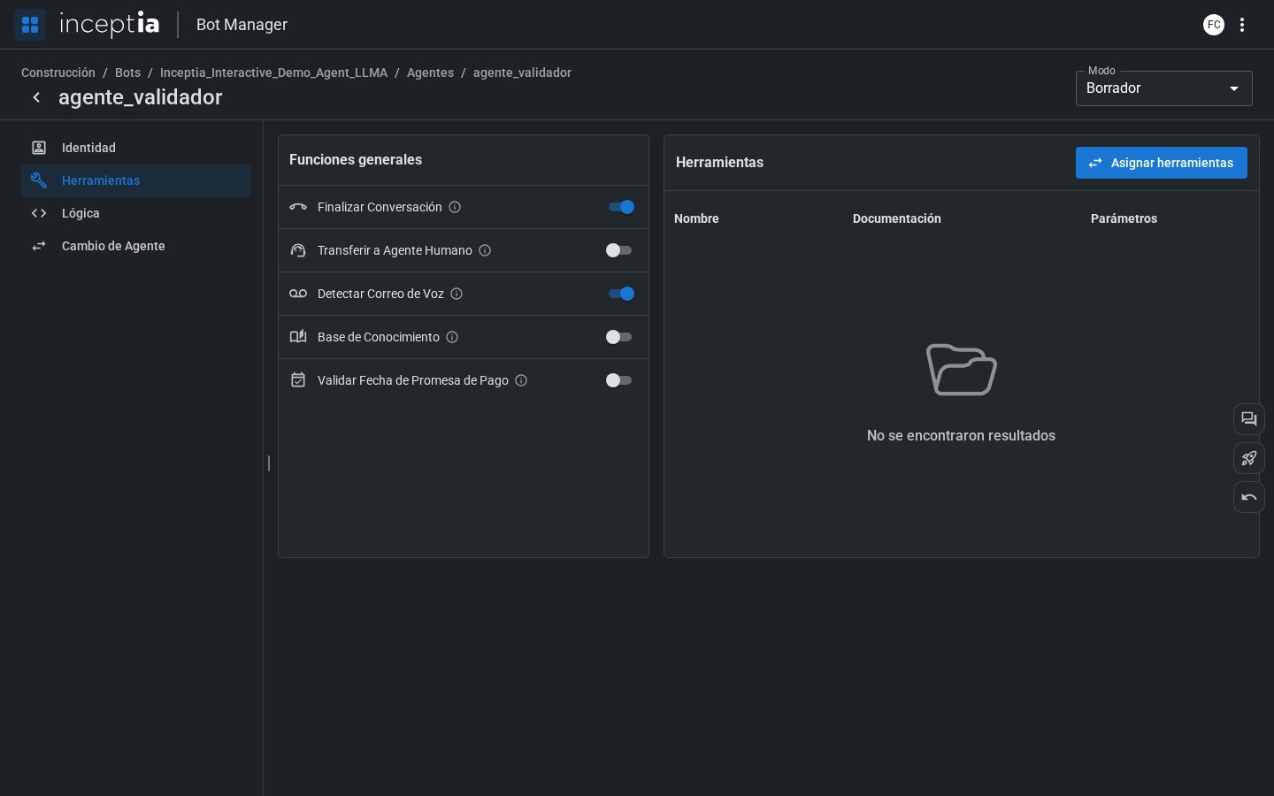Click the Asignar herramientas button

1161,163
